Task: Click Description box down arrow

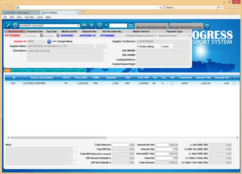Action: (x=105, y=58)
